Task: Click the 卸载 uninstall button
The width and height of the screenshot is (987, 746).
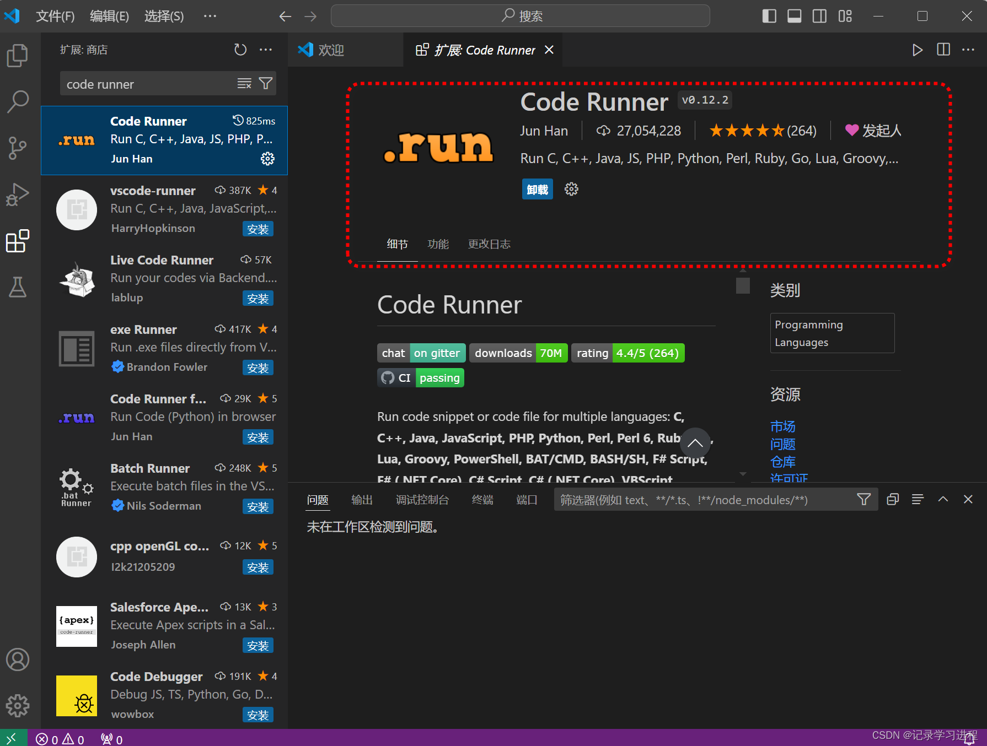Action: (537, 190)
